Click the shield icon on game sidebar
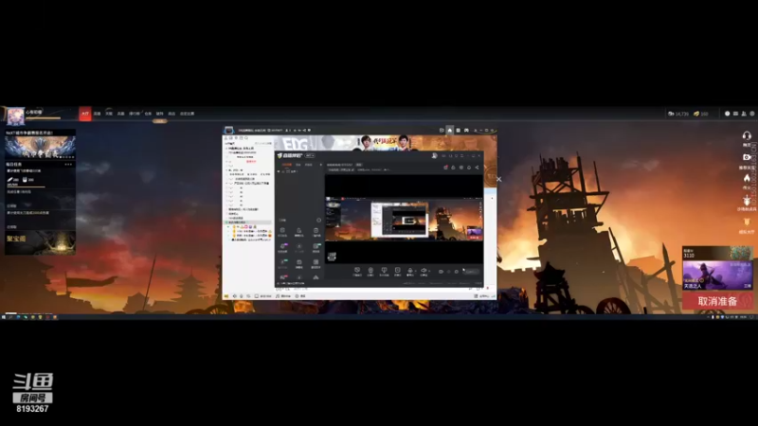 (747, 222)
